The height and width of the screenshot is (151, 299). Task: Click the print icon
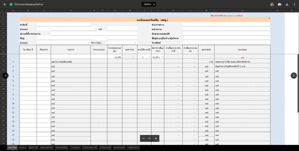pyautogui.click(x=279, y=4)
